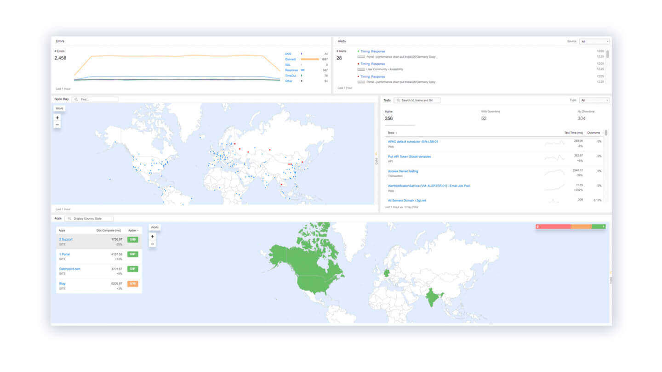
Task: Open the Access Denied testing test
Action: point(402,171)
